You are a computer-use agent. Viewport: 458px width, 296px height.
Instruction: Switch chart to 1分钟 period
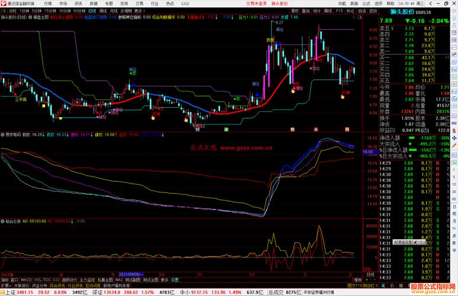click(24, 11)
